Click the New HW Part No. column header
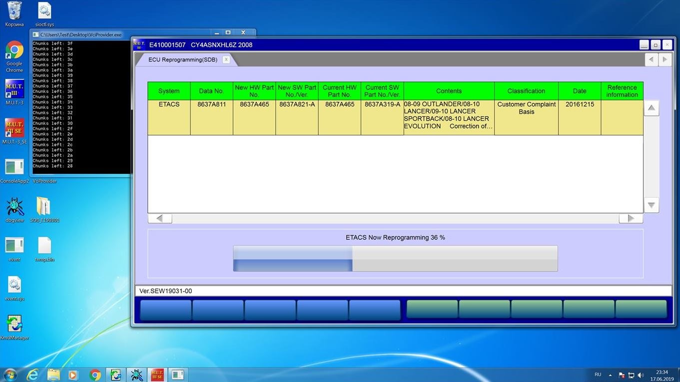680x382 pixels. point(254,91)
